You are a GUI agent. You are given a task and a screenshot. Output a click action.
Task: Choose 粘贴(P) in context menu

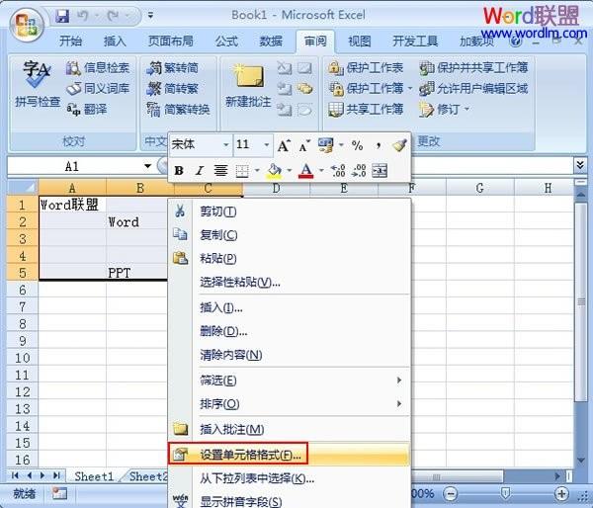coord(290,258)
